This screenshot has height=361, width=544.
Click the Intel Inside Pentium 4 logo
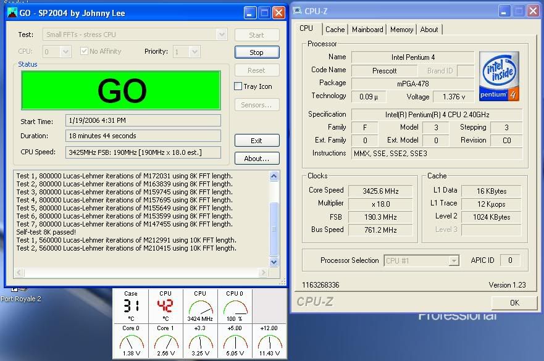499,77
